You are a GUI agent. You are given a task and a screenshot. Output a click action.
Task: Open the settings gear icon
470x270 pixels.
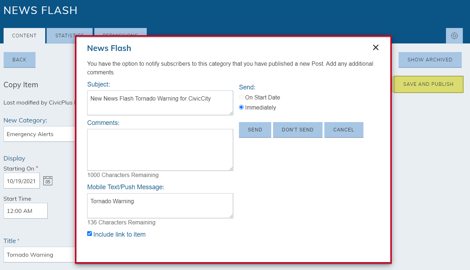(454, 36)
